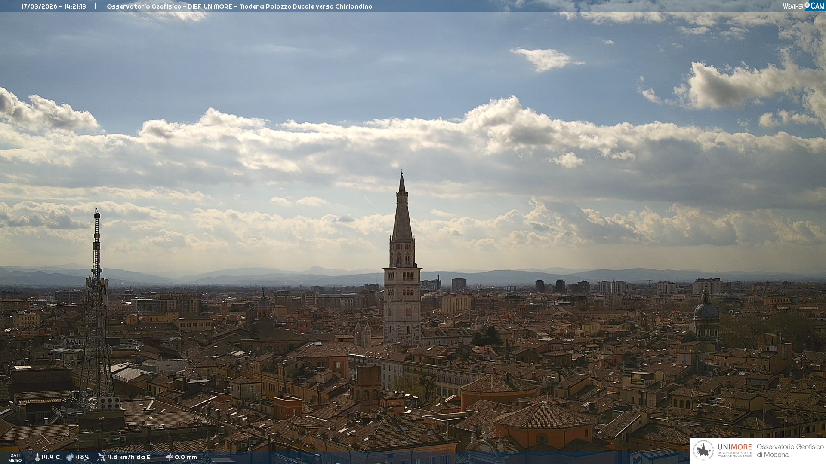Click the rain umbrella precipitation icon

[169, 457]
